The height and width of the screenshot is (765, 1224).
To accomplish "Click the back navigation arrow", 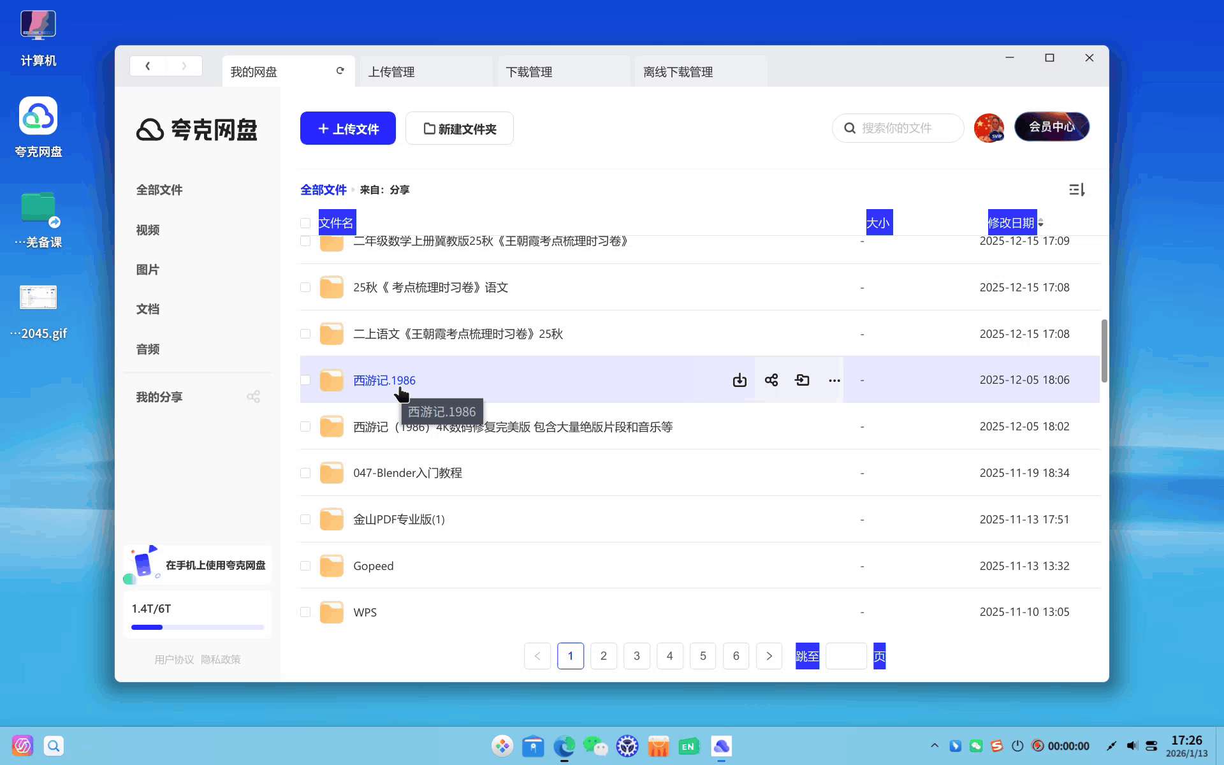I will [147, 66].
